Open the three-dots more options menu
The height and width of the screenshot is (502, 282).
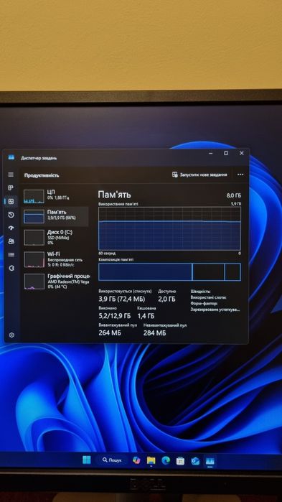tap(240, 175)
